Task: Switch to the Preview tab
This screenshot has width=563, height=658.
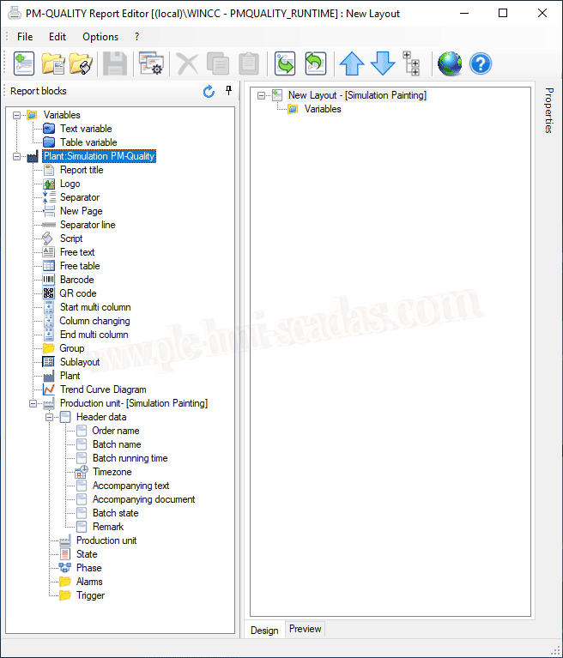Action: (305, 629)
